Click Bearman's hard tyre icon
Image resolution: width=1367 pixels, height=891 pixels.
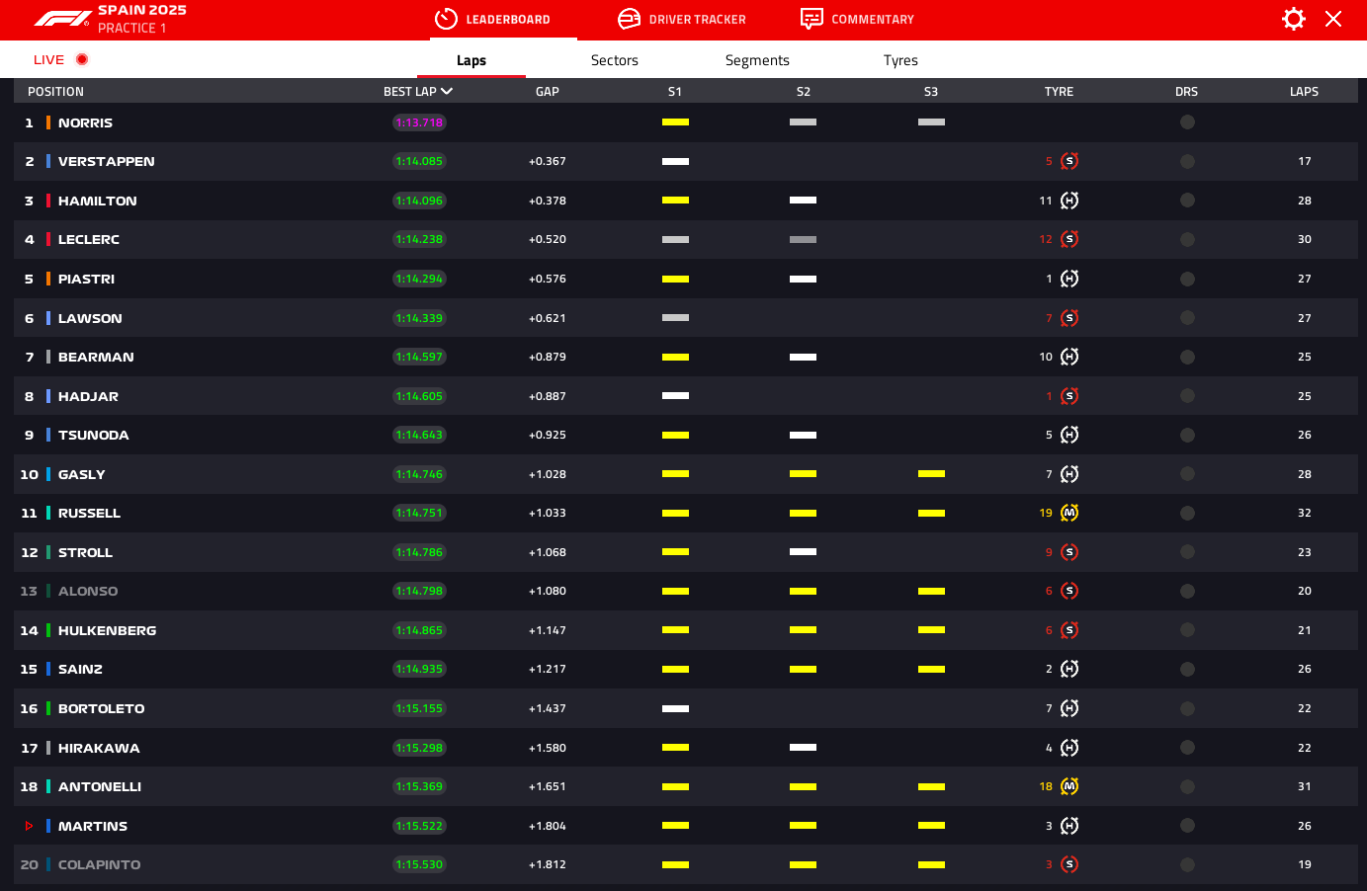pyautogui.click(x=1069, y=357)
